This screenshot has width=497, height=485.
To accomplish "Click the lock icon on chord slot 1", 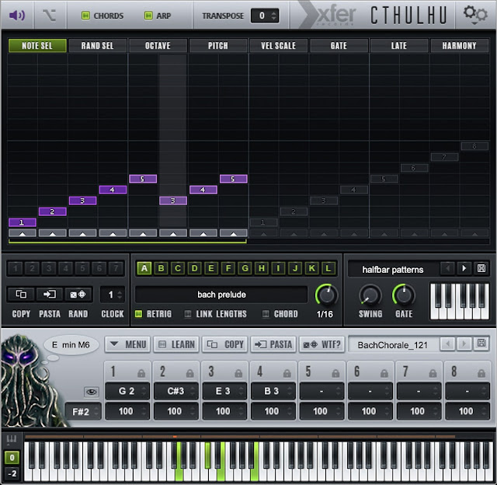I will tap(140, 373).
